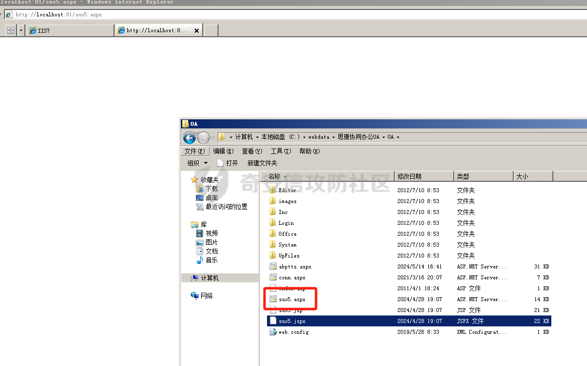Viewport: 587px width, 366px height.
Task: Expand dropdown arrow after OA breadcrumb
Action: (398, 137)
